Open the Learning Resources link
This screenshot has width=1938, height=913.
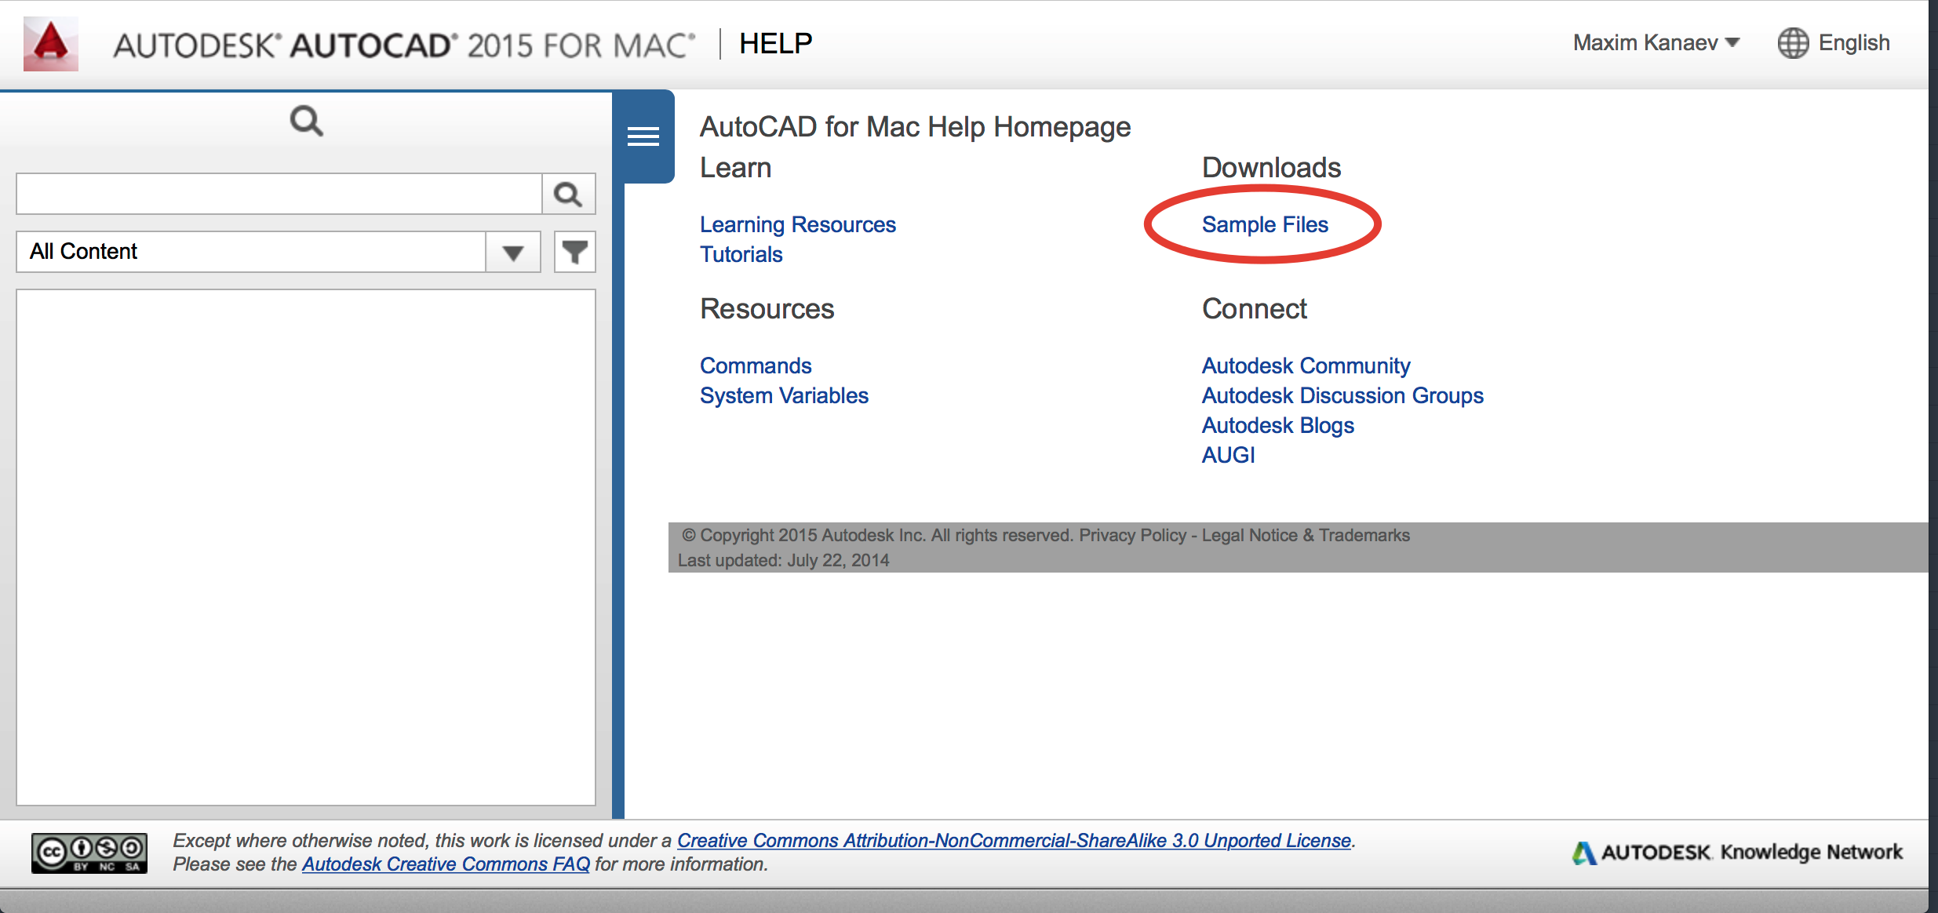pyautogui.click(x=797, y=225)
